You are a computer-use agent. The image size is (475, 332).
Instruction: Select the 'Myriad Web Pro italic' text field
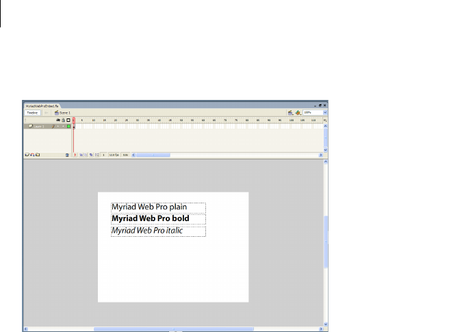(158, 231)
